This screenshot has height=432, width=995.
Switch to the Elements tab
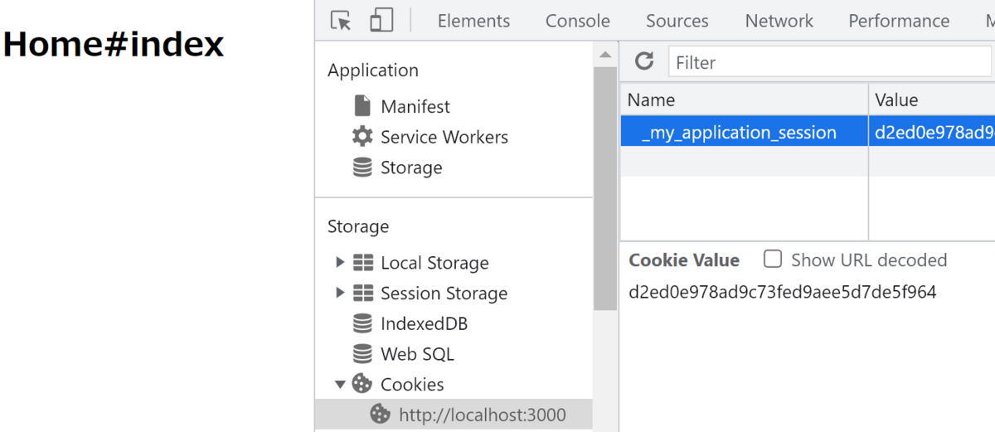pos(473,21)
